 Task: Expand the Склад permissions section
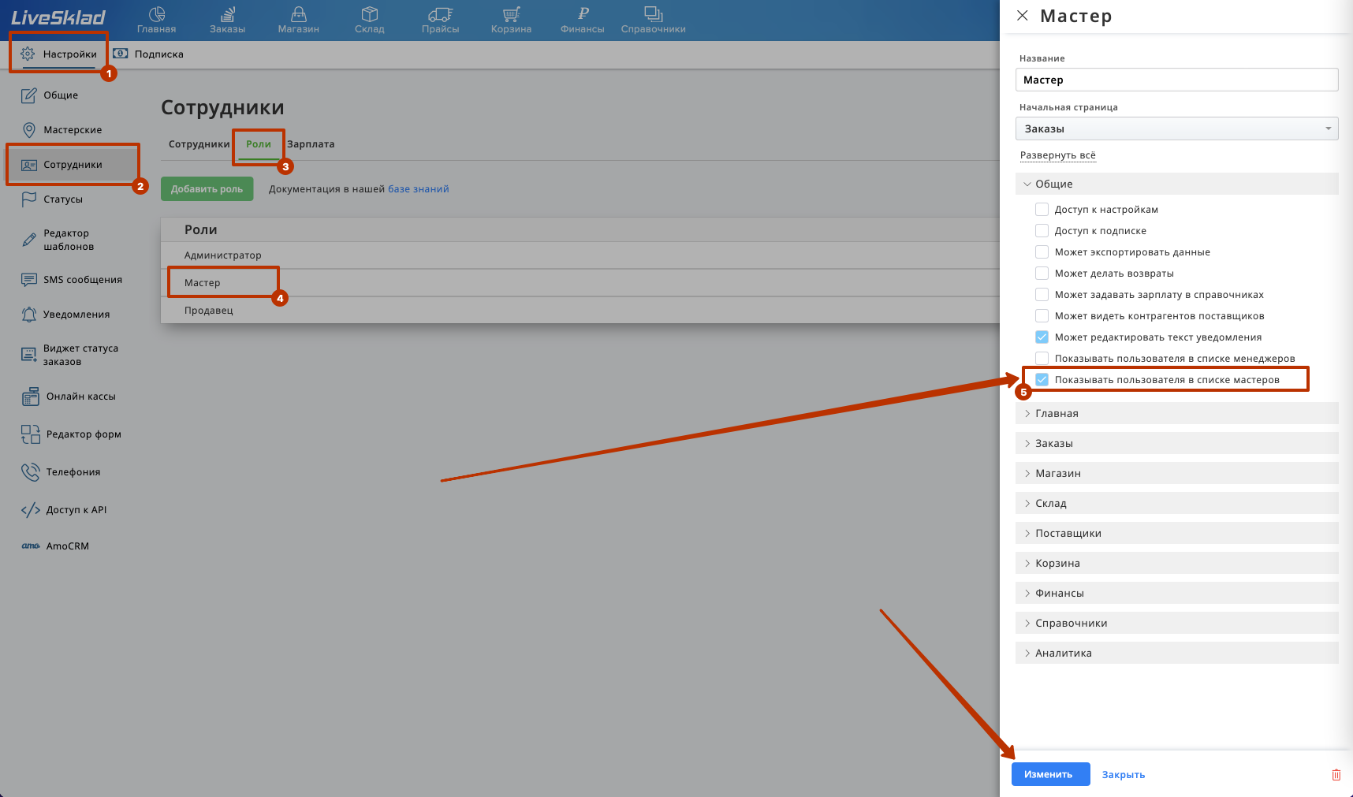(1176, 503)
